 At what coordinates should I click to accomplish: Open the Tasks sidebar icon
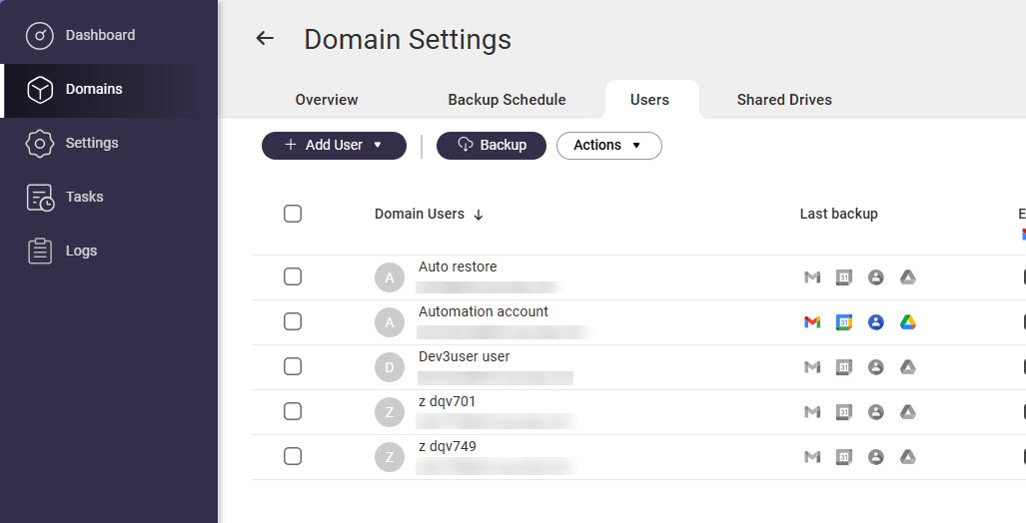40,198
